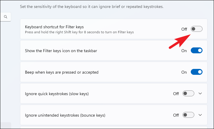Click Off label beside bounce keys toggle
Screen dimensions: 214x129
[x=176, y=115]
